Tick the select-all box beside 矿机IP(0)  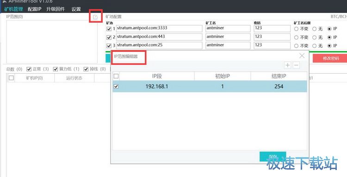(11, 78)
